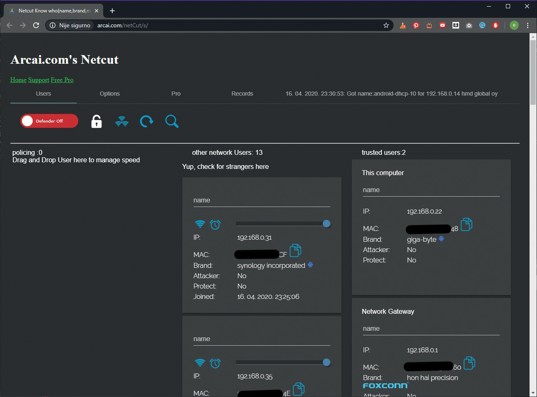The height and width of the screenshot is (397, 537).
Task: Open a new browser tab with plus
Action: (x=112, y=11)
